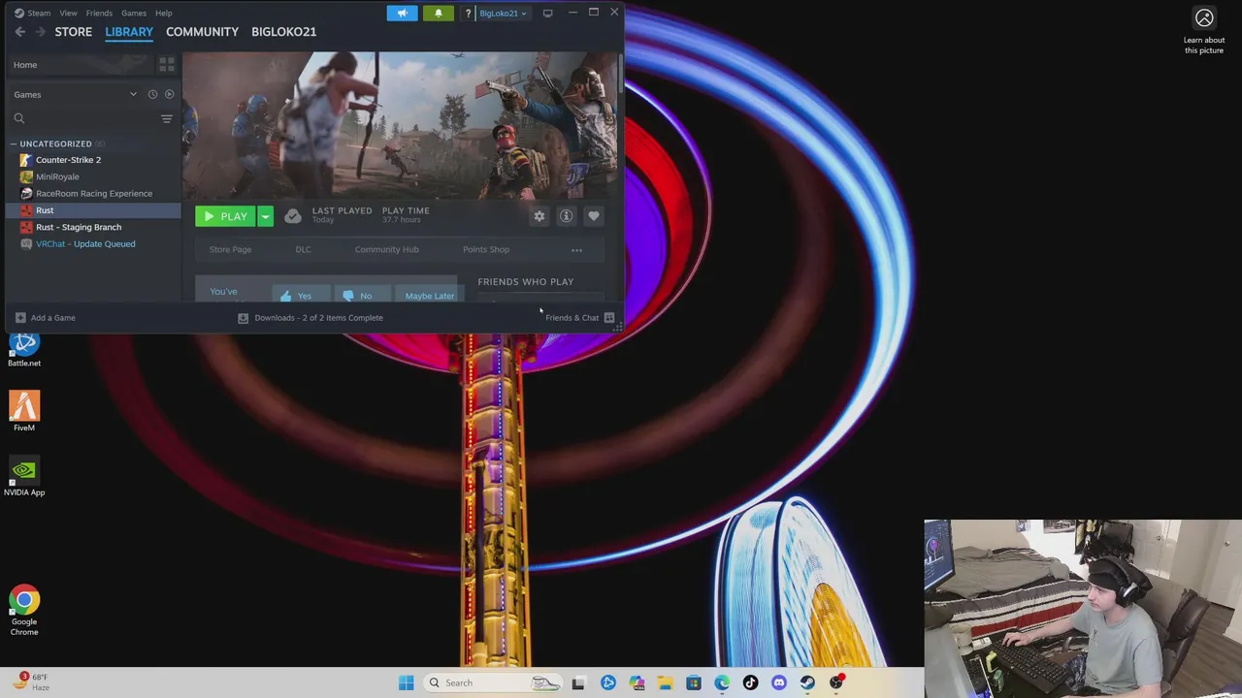The width and height of the screenshot is (1242, 698).
Task: Open the Friends menu
Action: tap(99, 13)
